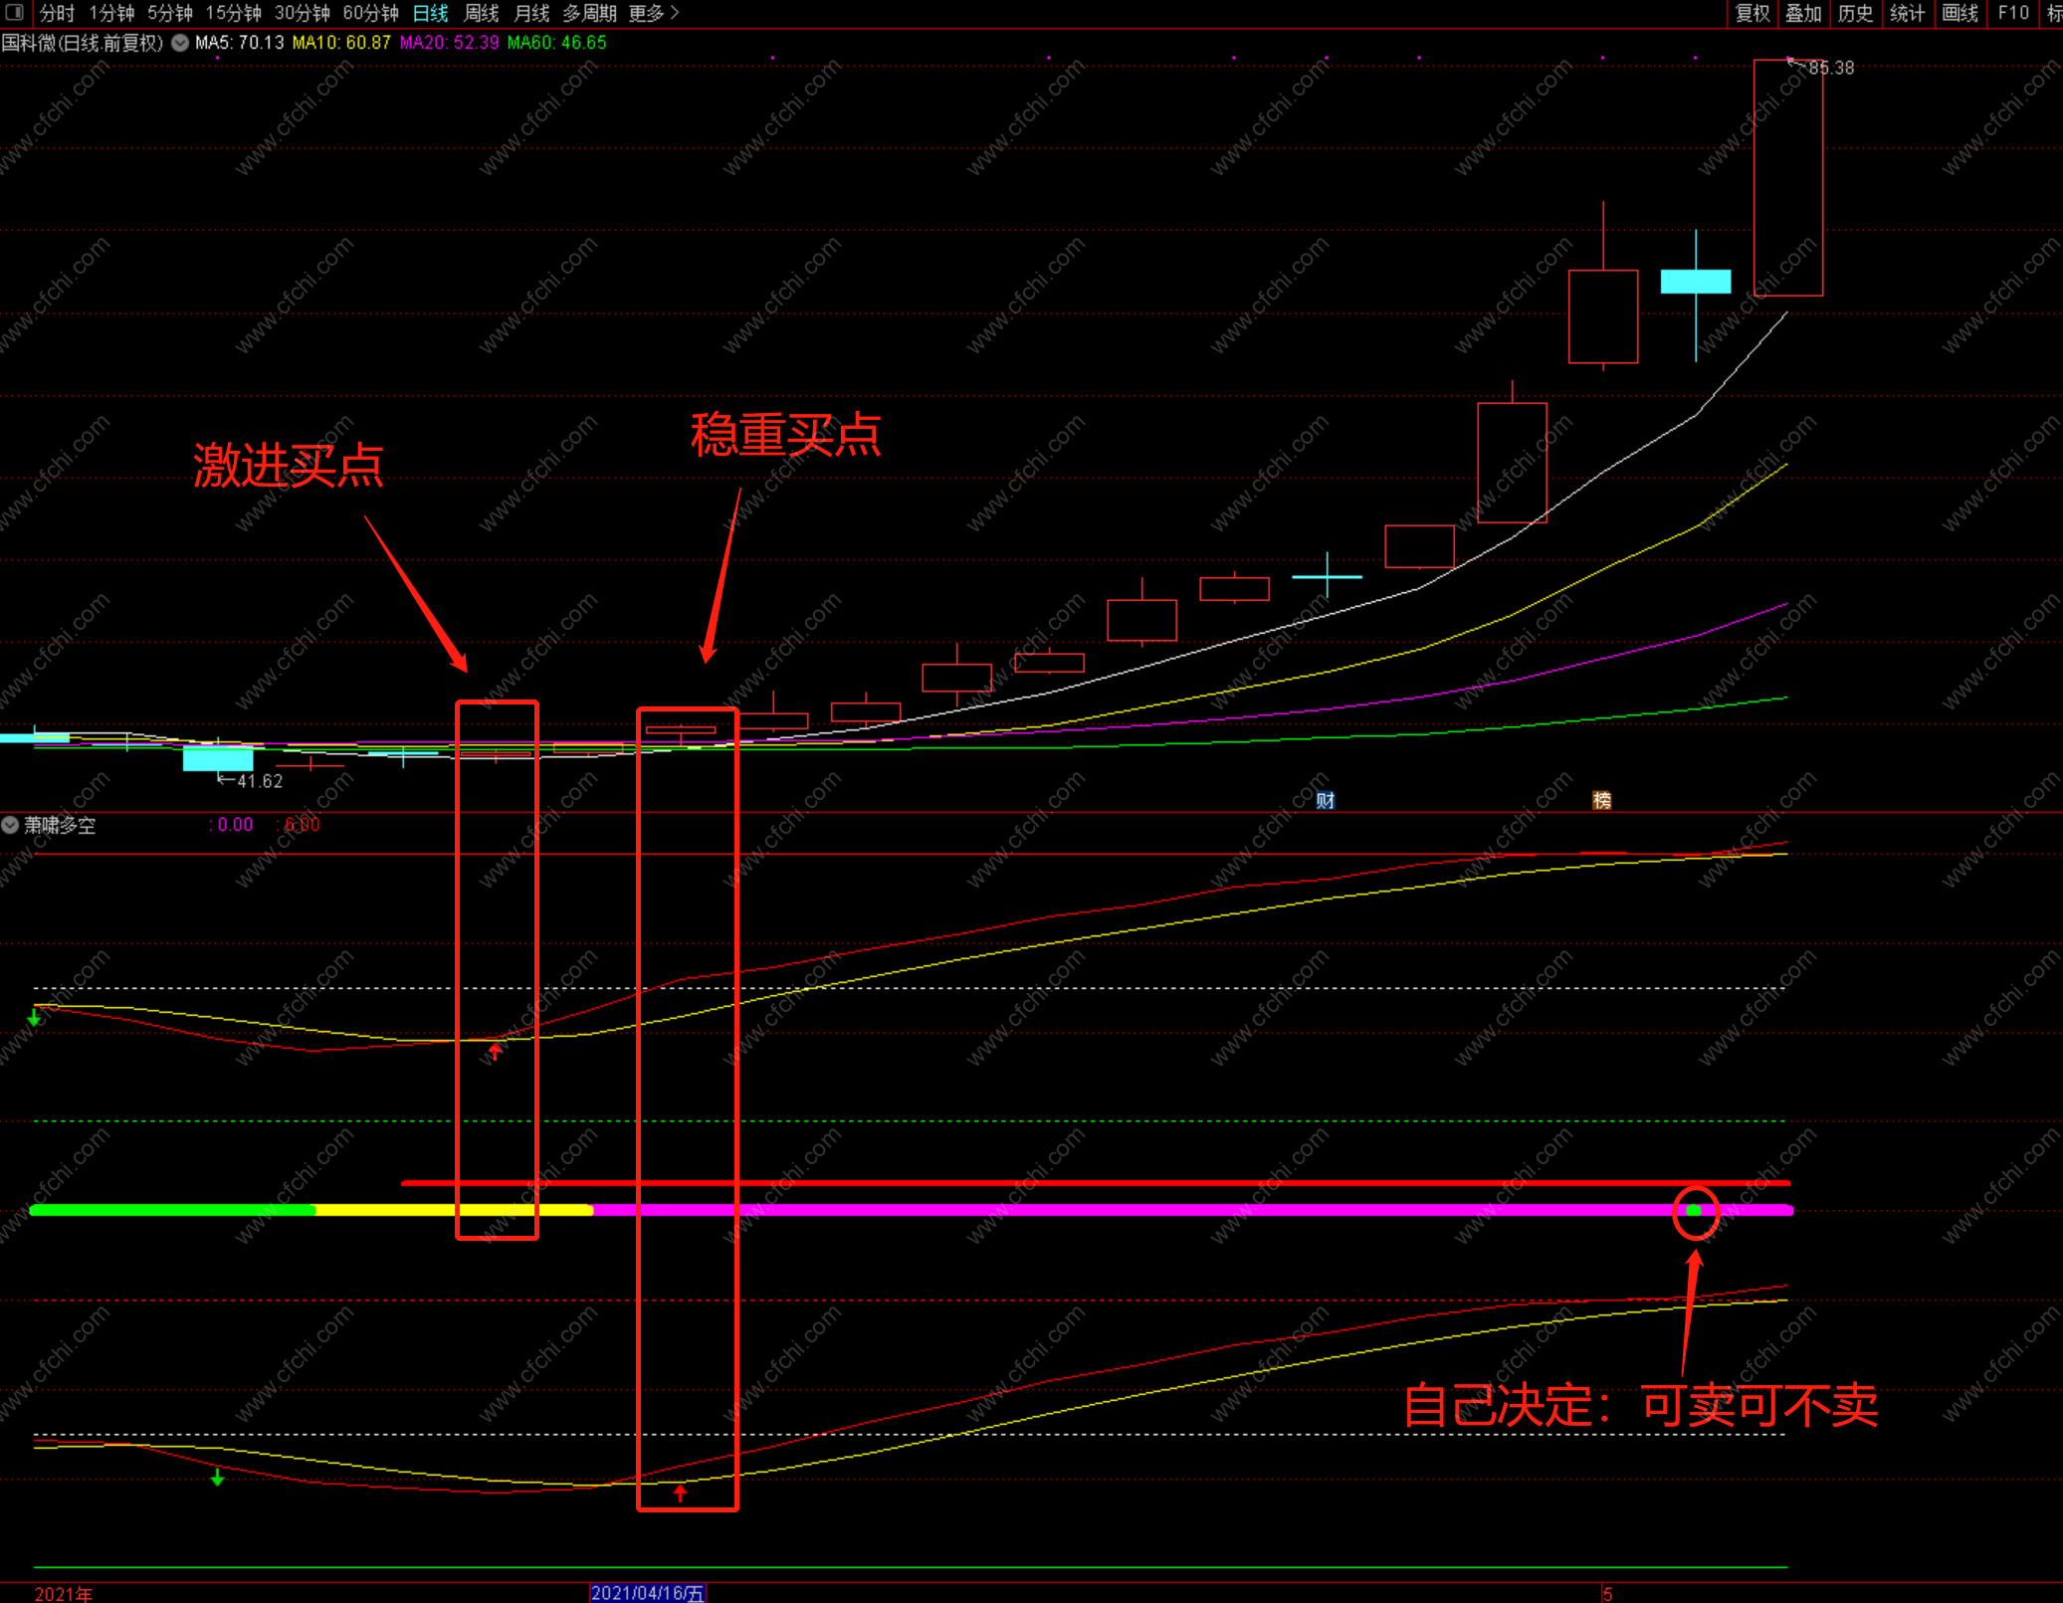The height and width of the screenshot is (1603, 2063).
Task: Select the 分时 intraday tab
Action: coord(57,13)
